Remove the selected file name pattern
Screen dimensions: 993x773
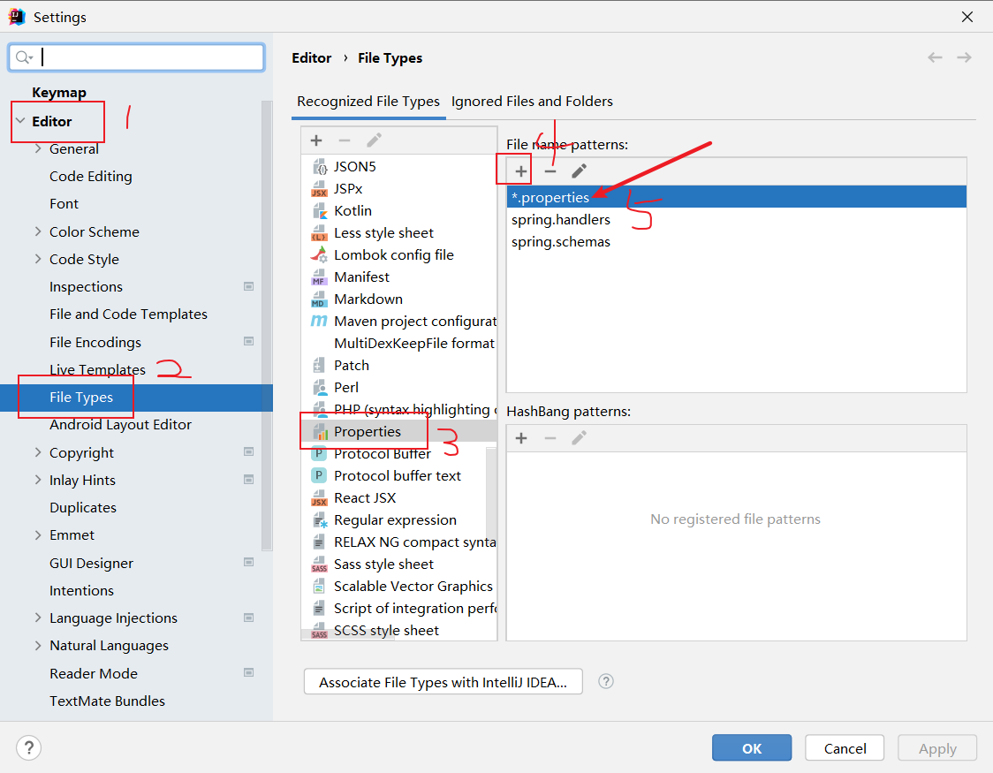(550, 171)
